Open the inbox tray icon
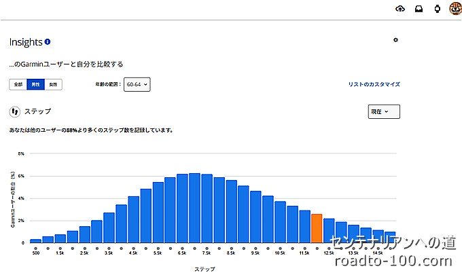This screenshot has height=273, width=462. [x=419, y=9]
